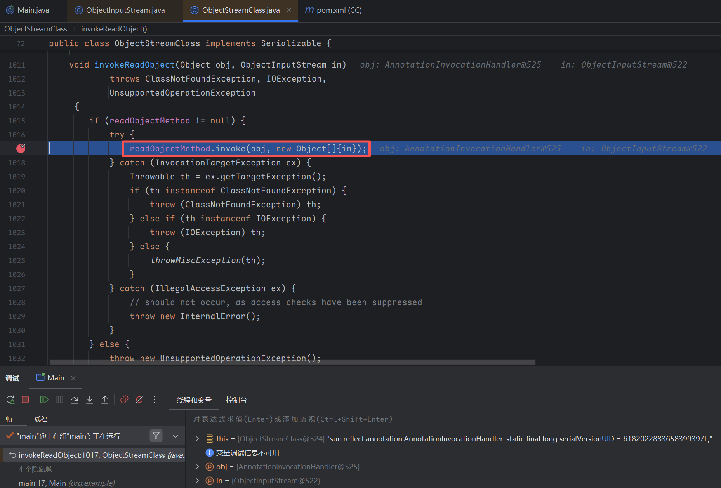The image size is (721, 488).
Task: Toggle the breakpoint on line 1017
Action: tap(21, 148)
